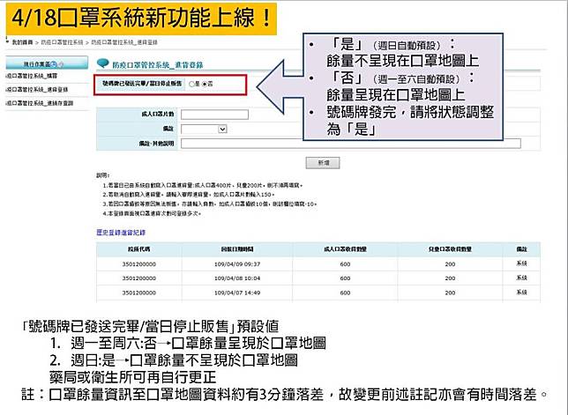Click the date cell 109/04/07 14:49
Viewport: 568px width, 415px height.
click(x=237, y=293)
